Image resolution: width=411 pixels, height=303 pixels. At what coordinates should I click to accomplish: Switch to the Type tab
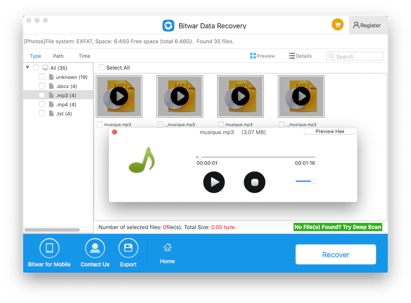click(35, 56)
